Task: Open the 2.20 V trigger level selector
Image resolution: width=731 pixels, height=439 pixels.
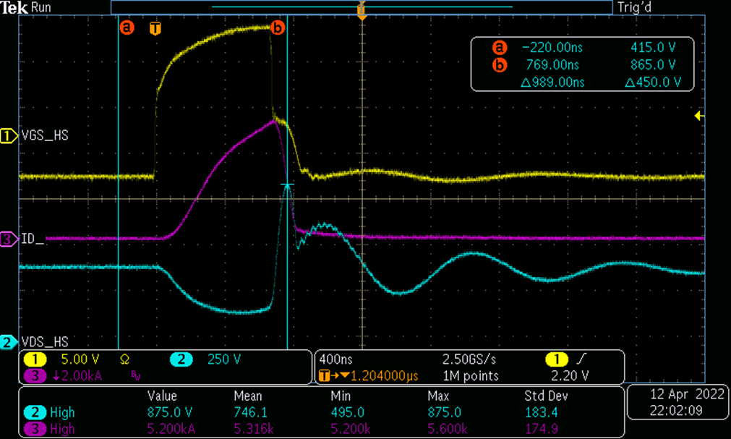Action: [570, 373]
